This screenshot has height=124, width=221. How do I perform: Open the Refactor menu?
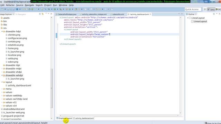pos(10,5)
